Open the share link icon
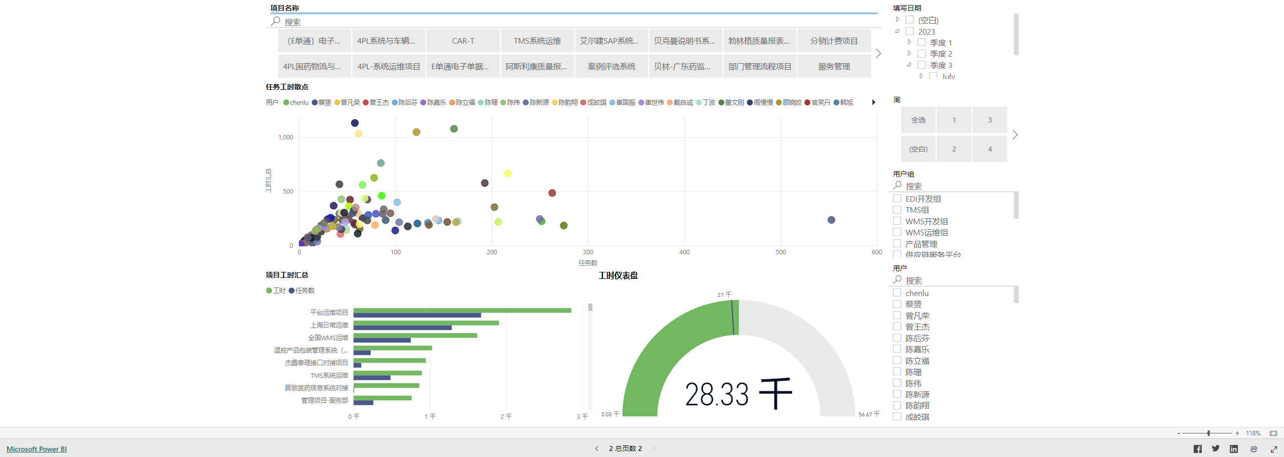Screen dimensions: 1284x457 coord(1254,449)
